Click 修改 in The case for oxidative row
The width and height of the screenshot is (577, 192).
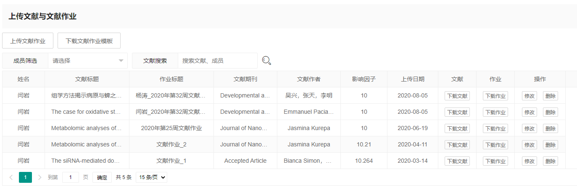click(530, 112)
